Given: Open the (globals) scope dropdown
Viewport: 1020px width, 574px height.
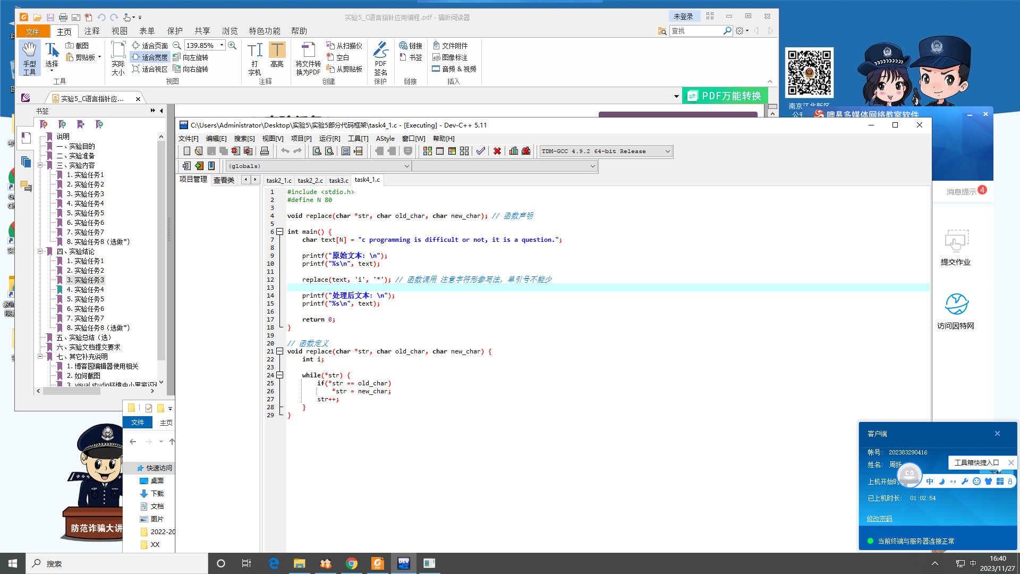Looking at the screenshot, I should [406, 166].
